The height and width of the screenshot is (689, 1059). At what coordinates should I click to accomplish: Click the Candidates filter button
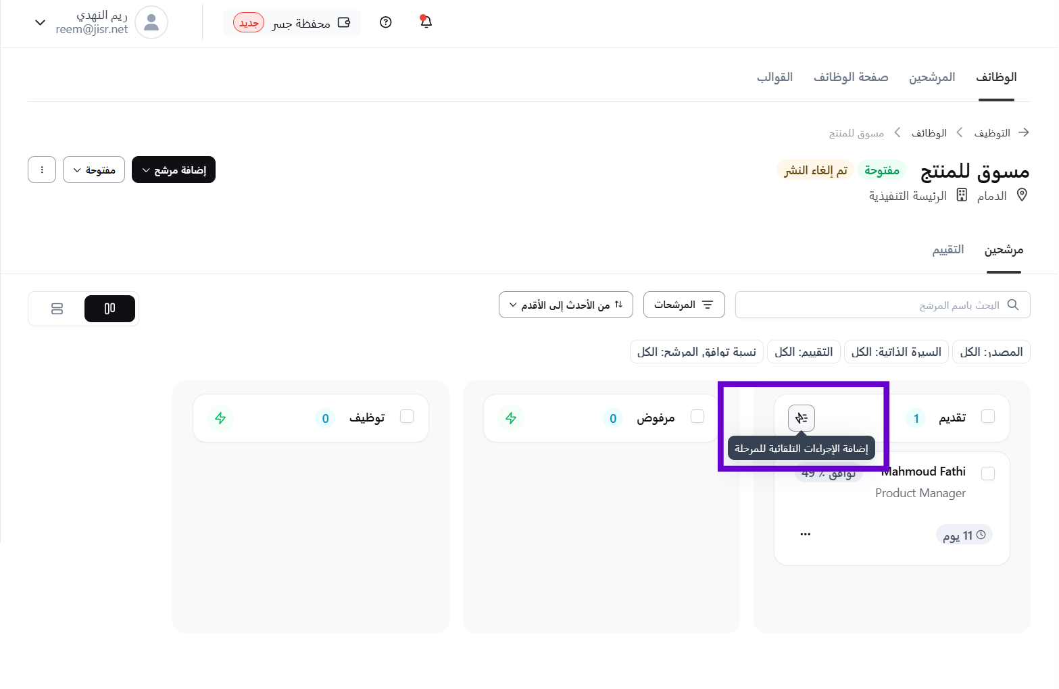(x=684, y=305)
